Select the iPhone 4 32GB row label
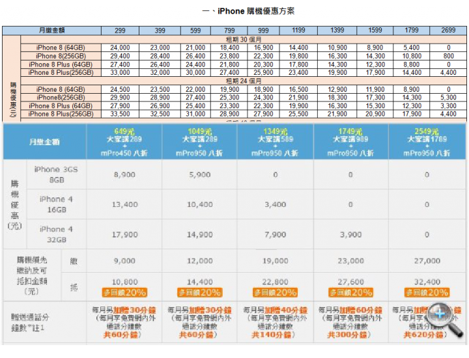The height and width of the screenshot is (358, 469). click(x=56, y=234)
